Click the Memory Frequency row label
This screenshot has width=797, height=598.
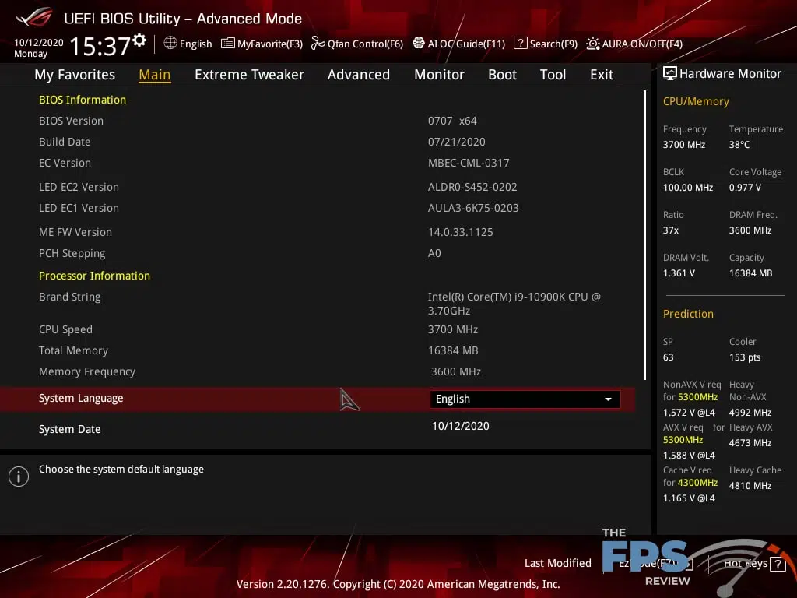click(87, 371)
